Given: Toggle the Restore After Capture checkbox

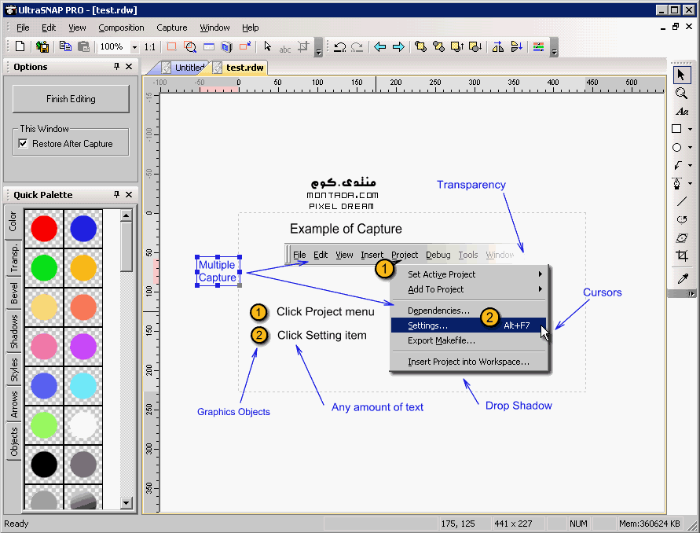Looking at the screenshot, I should click(24, 143).
